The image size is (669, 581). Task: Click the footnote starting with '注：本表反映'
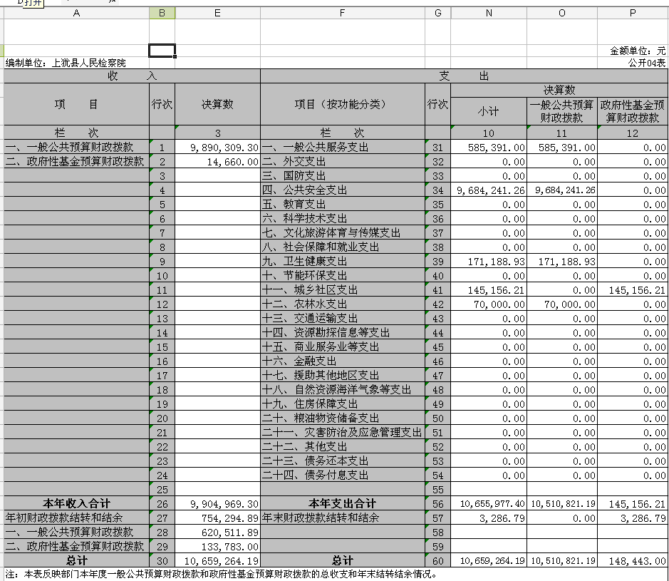221,574
